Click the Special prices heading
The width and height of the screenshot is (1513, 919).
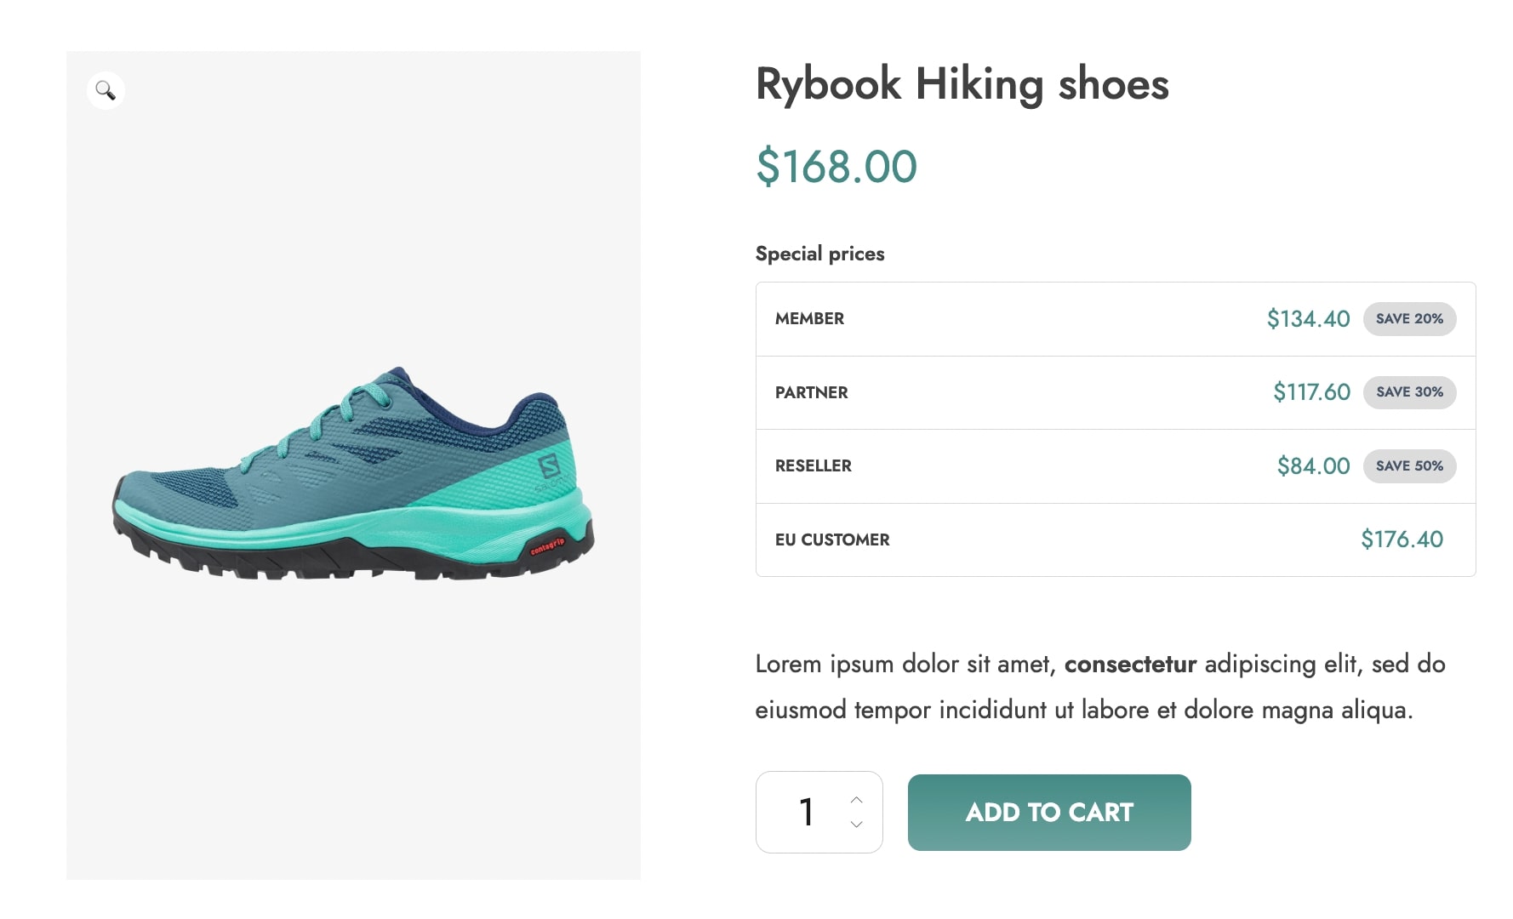(819, 254)
